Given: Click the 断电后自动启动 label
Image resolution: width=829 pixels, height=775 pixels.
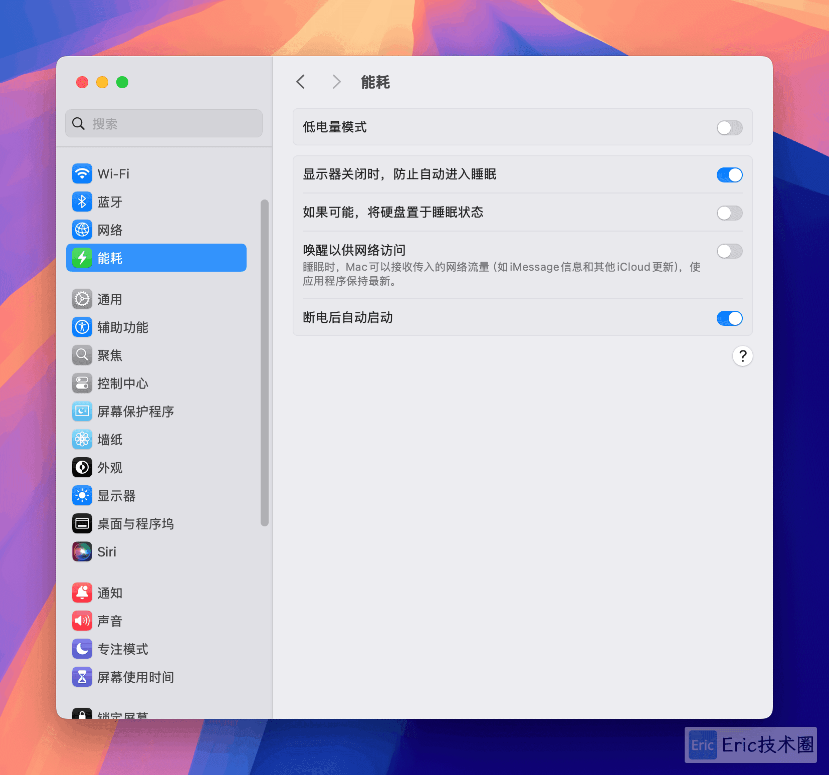Looking at the screenshot, I should pyautogui.click(x=348, y=318).
